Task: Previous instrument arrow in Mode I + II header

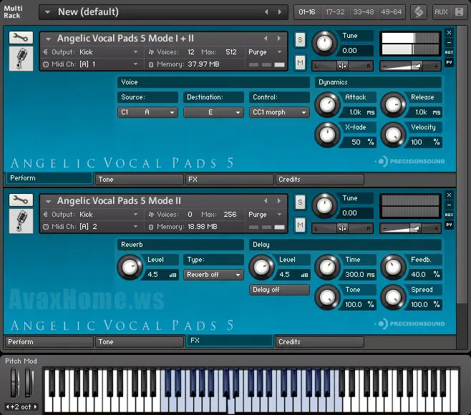Action: [266, 39]
